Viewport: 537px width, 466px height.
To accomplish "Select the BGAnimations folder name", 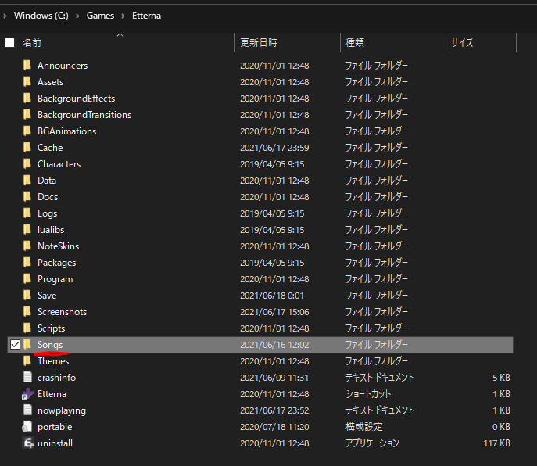I will 66,131.
